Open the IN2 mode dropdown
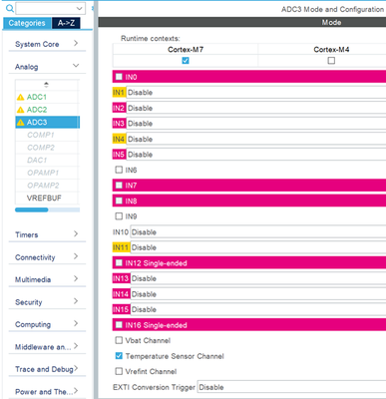The height and width of the screenshot is (399, 386). 256,108
